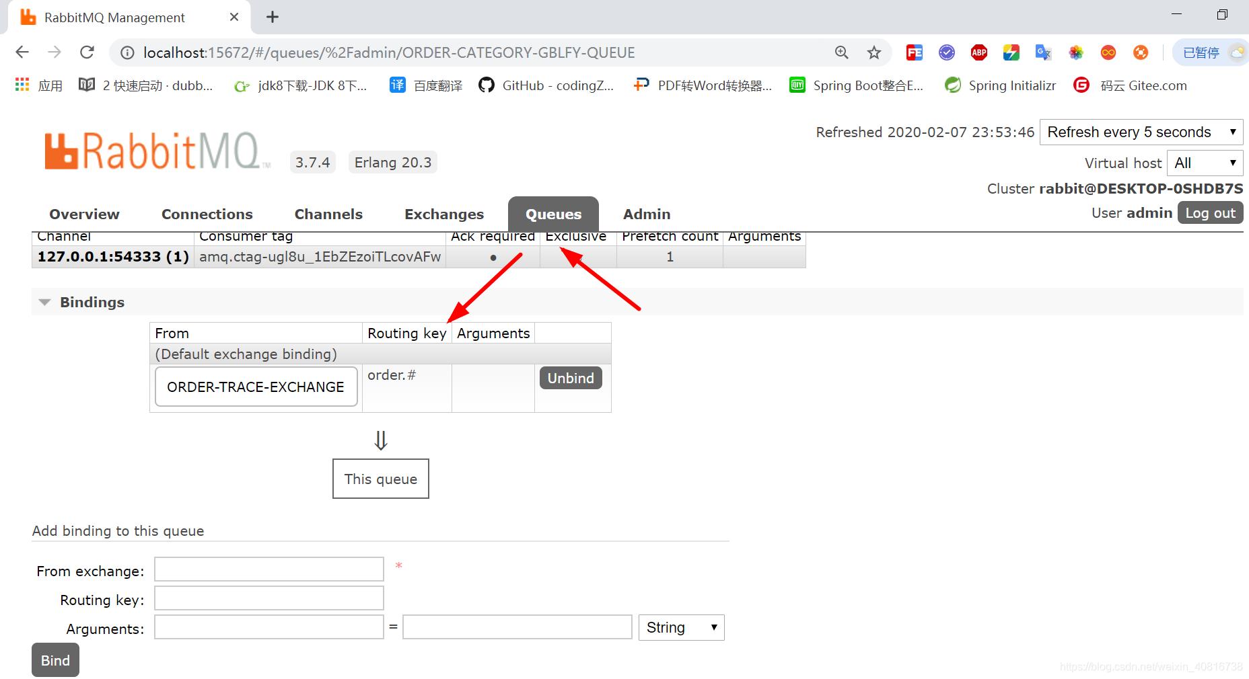View site information for localhost
The width and height of the screenshot is (1249, 679).
click(127, 52)
